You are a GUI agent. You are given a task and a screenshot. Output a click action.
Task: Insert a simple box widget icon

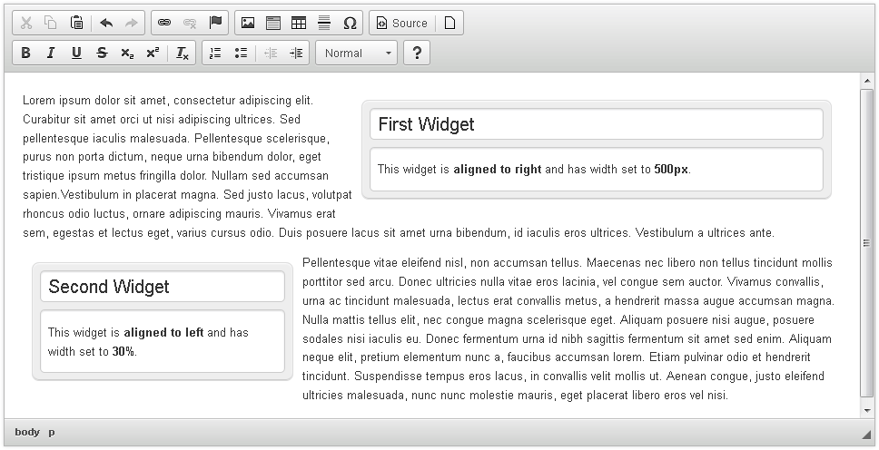click(x=273, y=23)
